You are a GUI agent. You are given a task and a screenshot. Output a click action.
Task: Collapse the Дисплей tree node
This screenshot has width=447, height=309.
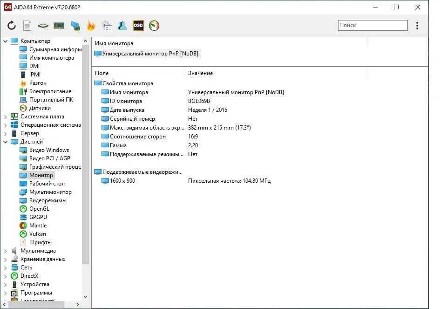pyautogui.click(x=5, y=142)
